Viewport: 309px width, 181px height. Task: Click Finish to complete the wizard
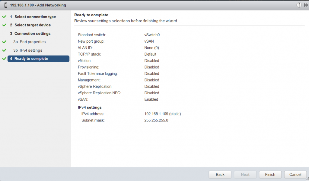click(270, 174)
